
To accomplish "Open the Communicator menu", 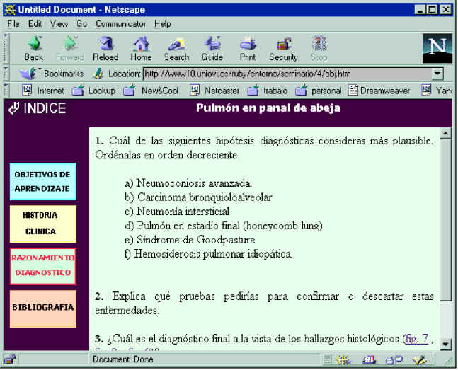I will [x=120, y=23].
